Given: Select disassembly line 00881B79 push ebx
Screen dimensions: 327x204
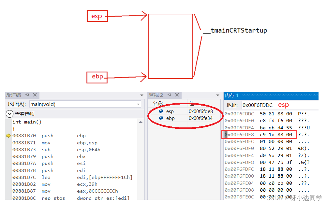Looking at the screenshot, I should pos(49,157).
